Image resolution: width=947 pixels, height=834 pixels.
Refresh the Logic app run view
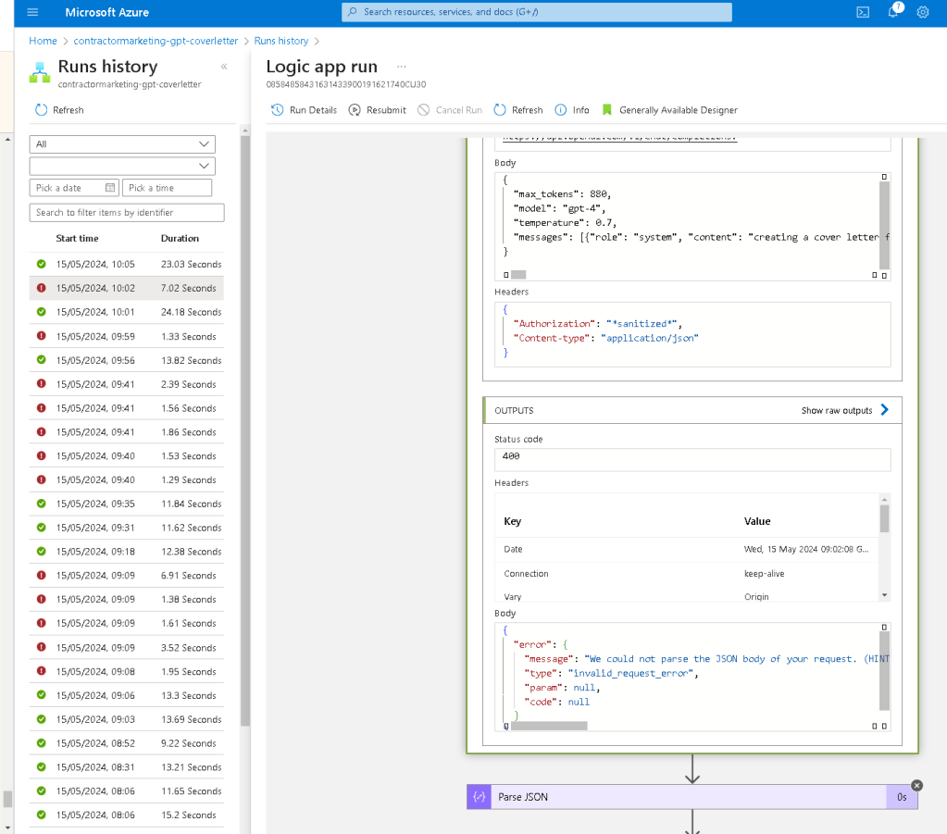pos(518,110)
